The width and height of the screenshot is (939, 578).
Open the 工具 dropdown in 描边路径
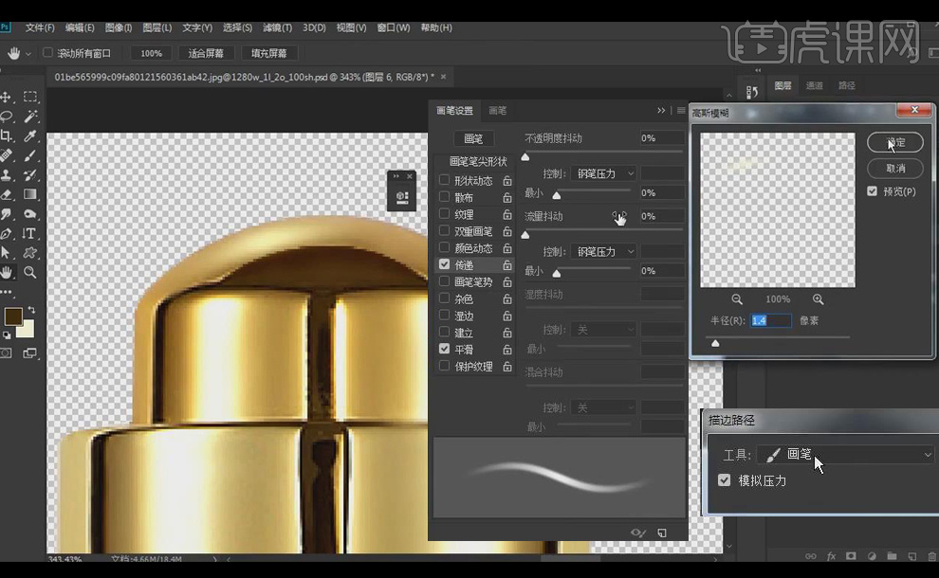[846, 455]
